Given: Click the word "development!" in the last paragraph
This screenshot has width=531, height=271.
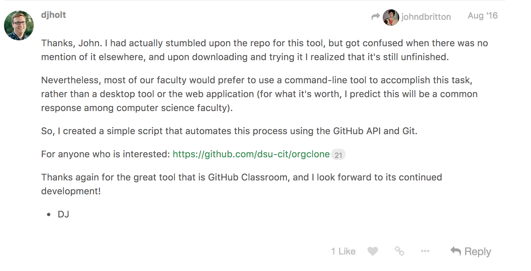Looking at the screenshot, I should (x=71, y=191).
